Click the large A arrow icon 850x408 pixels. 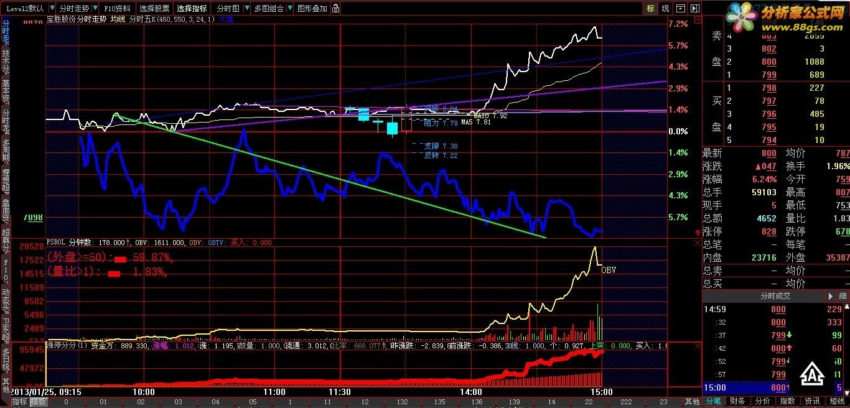pos(811,373)
